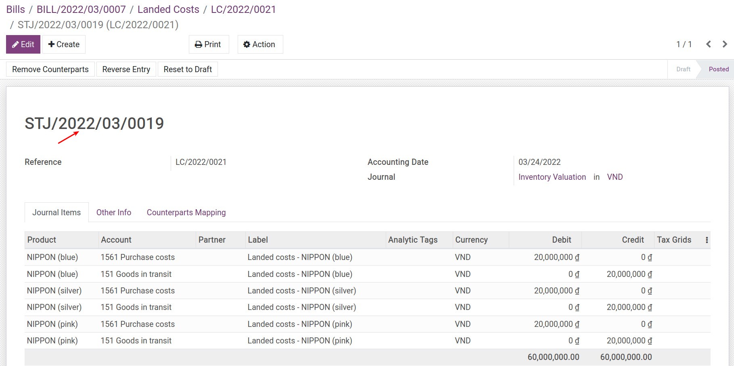This screenshot has height=366, width=734.
Task: Click the pencil icon on Edit button
Action: point(15,44)
